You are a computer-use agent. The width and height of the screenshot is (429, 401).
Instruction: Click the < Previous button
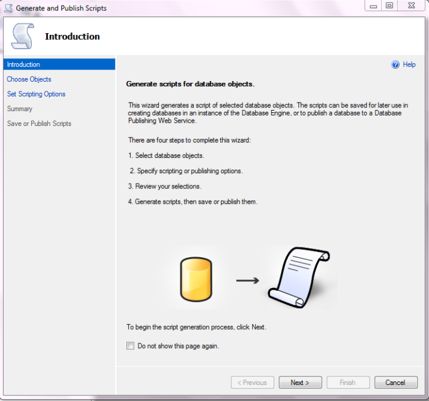pyautogui.click(x=252, y=383)
